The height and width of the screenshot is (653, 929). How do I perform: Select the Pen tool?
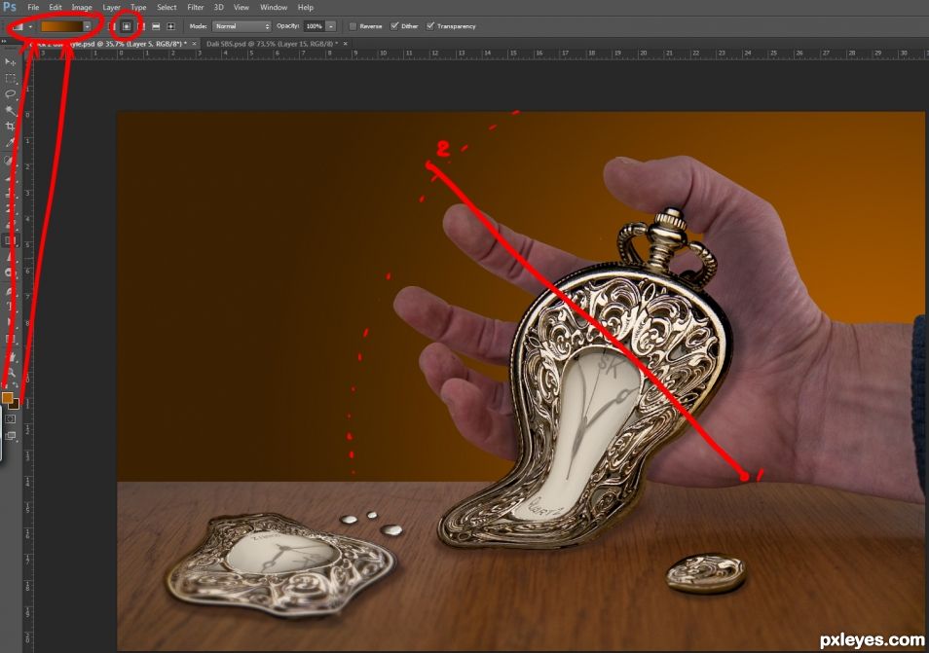click(x=10, y=291)
